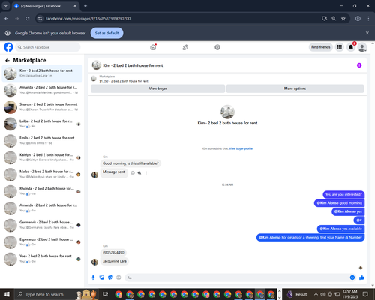
Task: Open the Groups icon in top navigation
Action: (x=217, y=47)
